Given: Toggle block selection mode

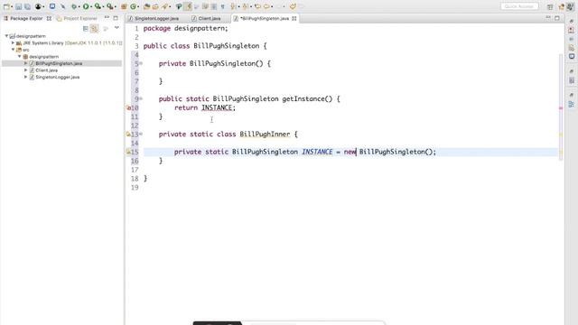Looking at the screenshot, I should 213,6.
